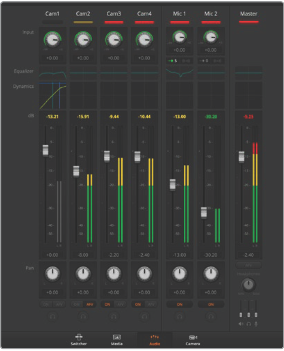Solo Mic 1 with its headphone icon
This screenshot has width=284, height=351.
tap(179, 316)
